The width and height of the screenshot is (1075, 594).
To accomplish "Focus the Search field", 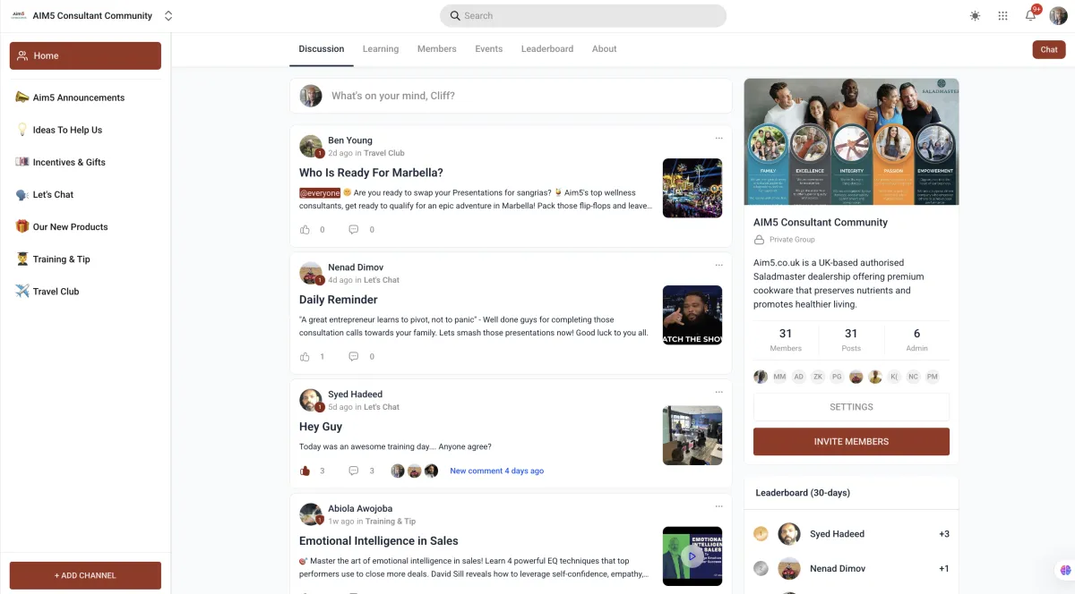I will click(583, 15).
